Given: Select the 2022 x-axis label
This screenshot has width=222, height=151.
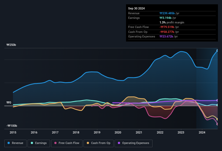Looking at the screenshot, I should 160,132.
